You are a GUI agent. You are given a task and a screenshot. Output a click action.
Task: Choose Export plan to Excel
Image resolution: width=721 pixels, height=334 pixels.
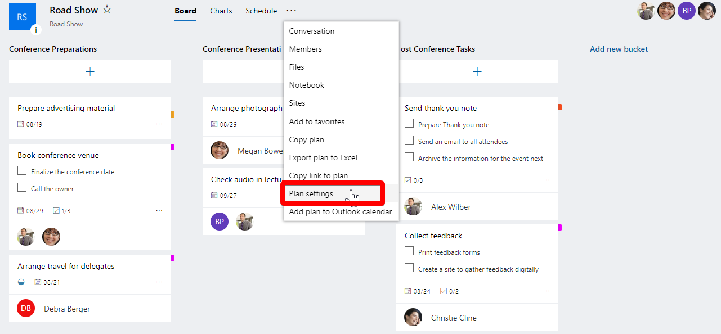coord(323,157)
